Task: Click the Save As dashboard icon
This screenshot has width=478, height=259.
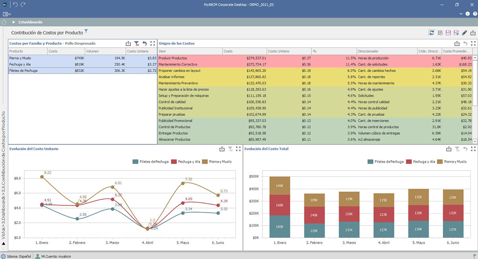Action: [x=456, y=33]
